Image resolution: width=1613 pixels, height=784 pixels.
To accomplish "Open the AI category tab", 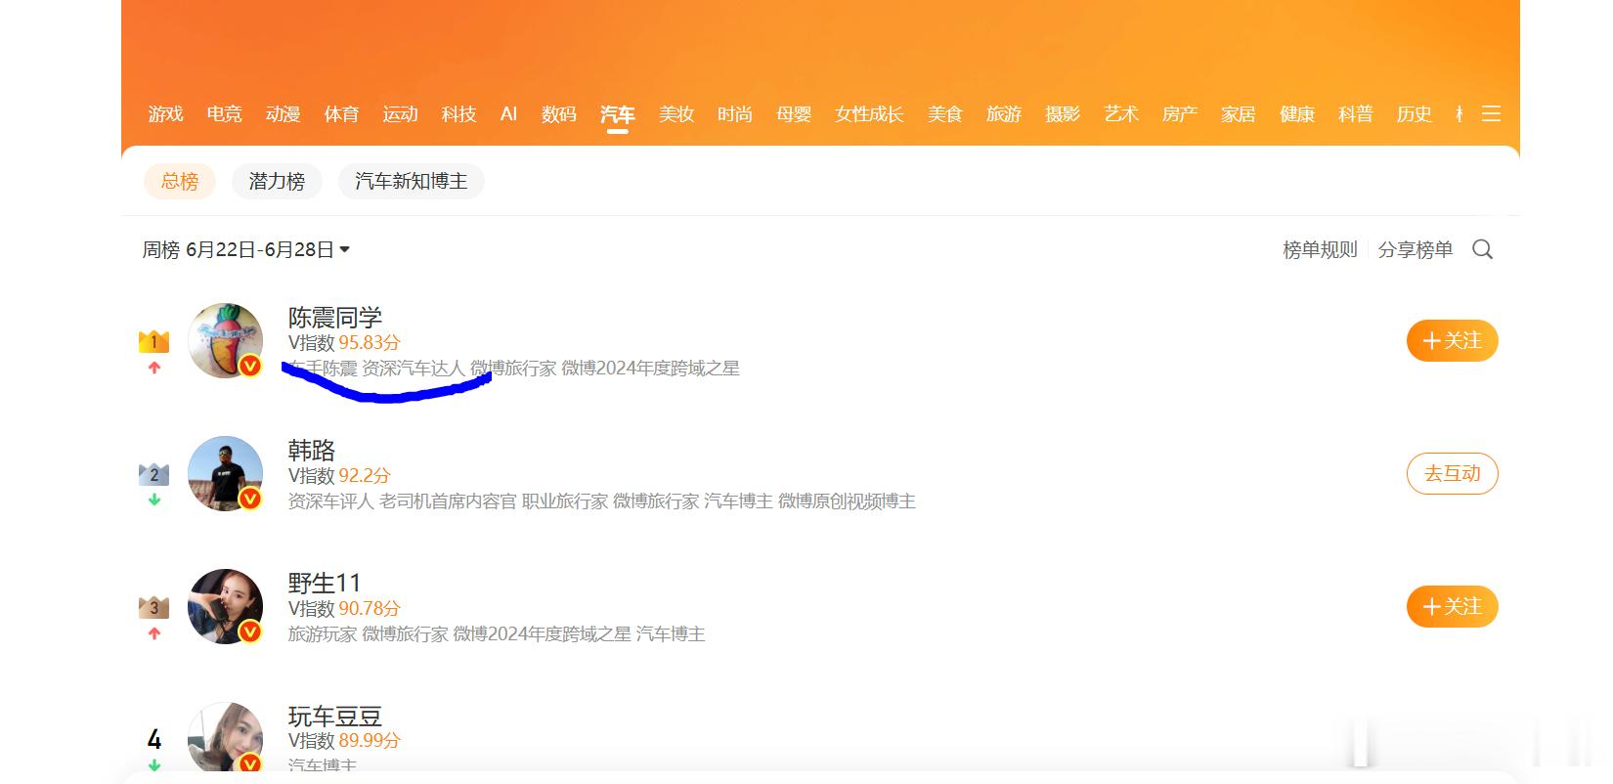I will (x=508, y=114).
